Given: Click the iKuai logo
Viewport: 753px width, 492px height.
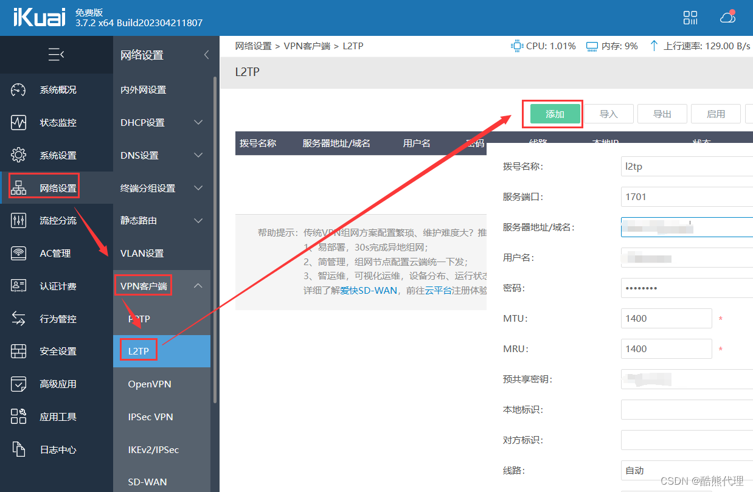Looking at the screenshot, I should pos(39,18).
